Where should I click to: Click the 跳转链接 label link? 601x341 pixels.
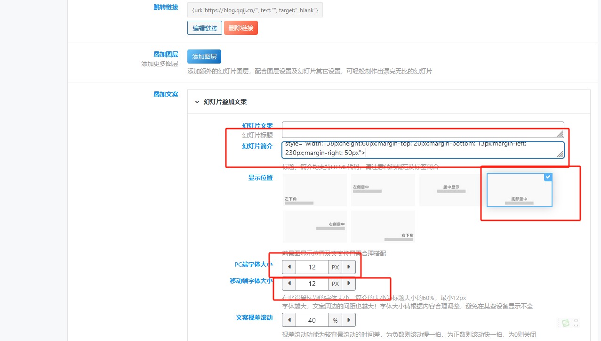coord(166,7)
